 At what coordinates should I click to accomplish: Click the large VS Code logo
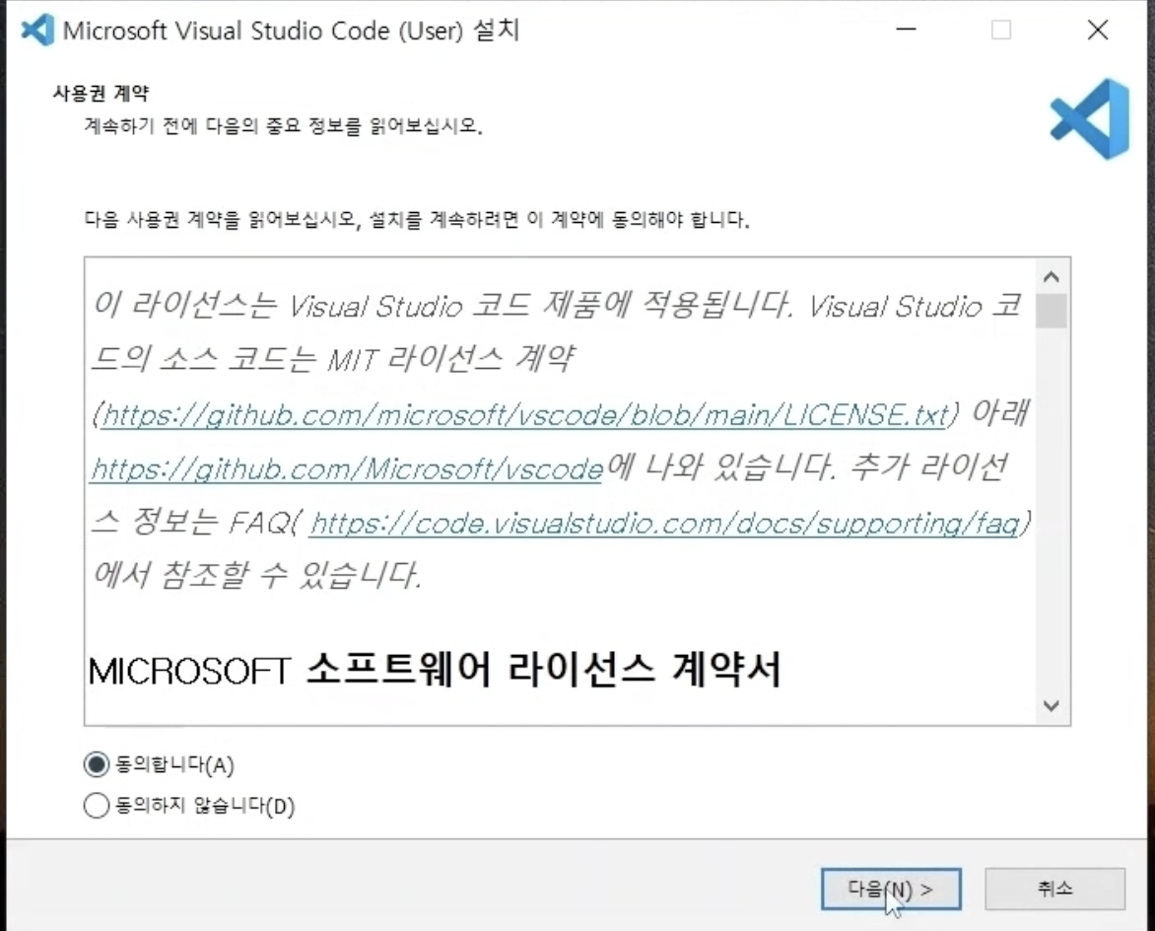(1089, 118)
